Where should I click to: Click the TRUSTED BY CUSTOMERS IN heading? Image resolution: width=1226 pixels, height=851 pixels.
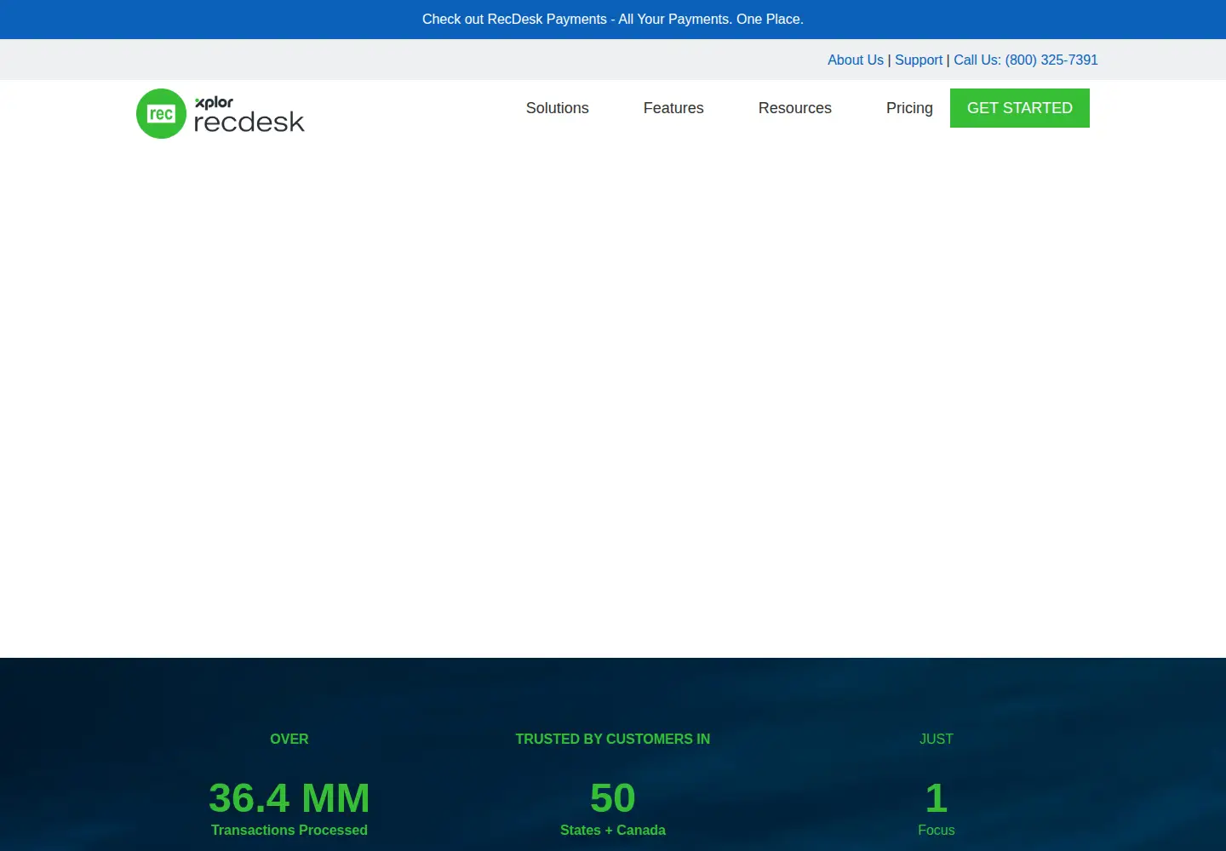tap(613, 739)
